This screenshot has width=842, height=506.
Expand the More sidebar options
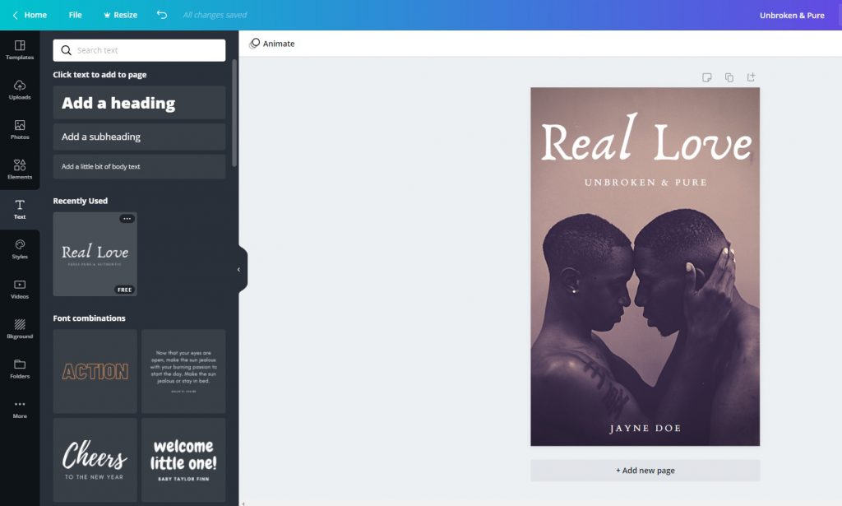point(20,408)
